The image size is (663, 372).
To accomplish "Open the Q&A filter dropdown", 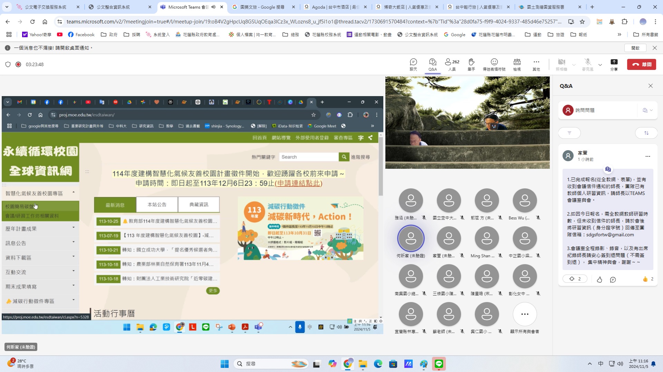I will [569, 133].
